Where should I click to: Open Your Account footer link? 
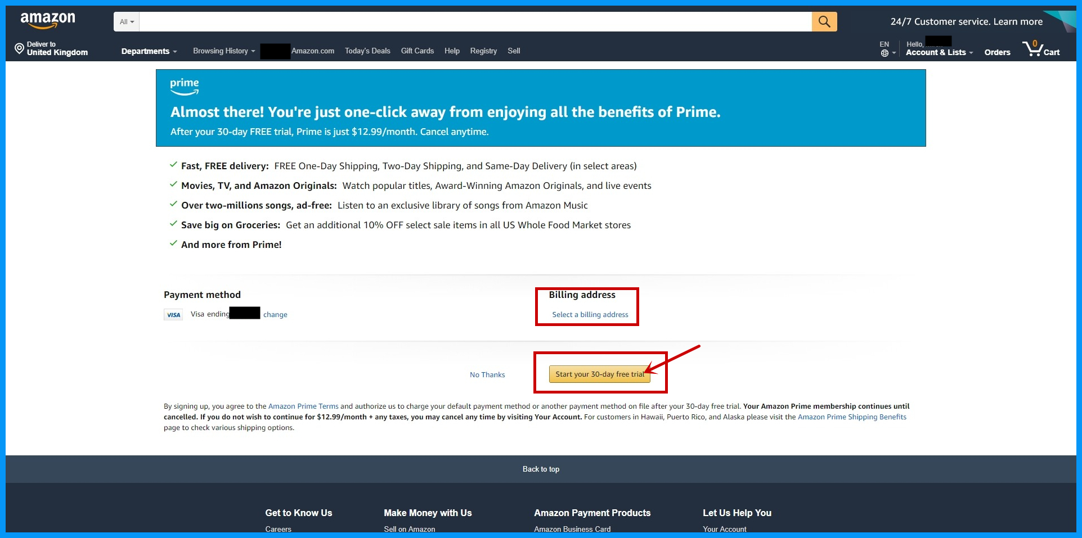click(724, 529)
